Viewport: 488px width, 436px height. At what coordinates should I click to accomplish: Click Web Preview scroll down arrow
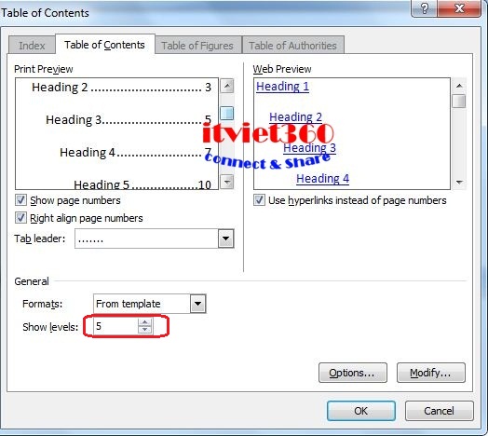[459, 183]
